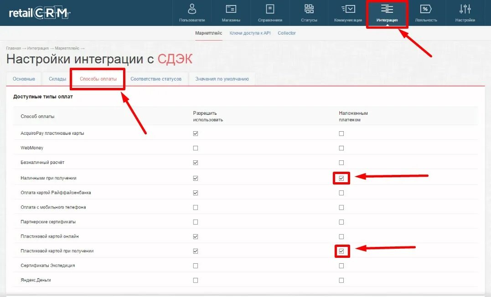This screenshot has width=491, height=297.
Task: Go to Маркетплейс breadcrumb link
Action: point(67,48)
